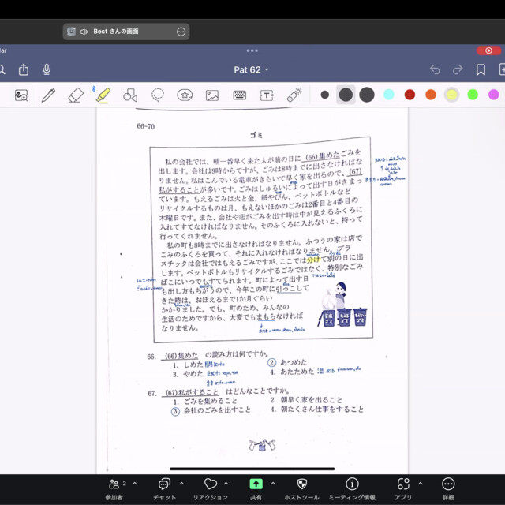Click the green Share screen button
Image resolution: width=505 pixels, height=505 pixels.
click(256, 484)
